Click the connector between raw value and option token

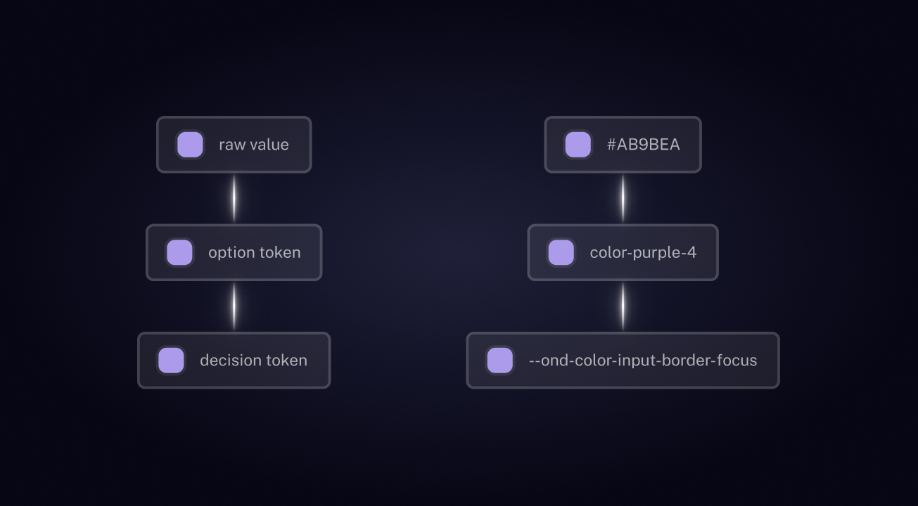coord(234,199)
